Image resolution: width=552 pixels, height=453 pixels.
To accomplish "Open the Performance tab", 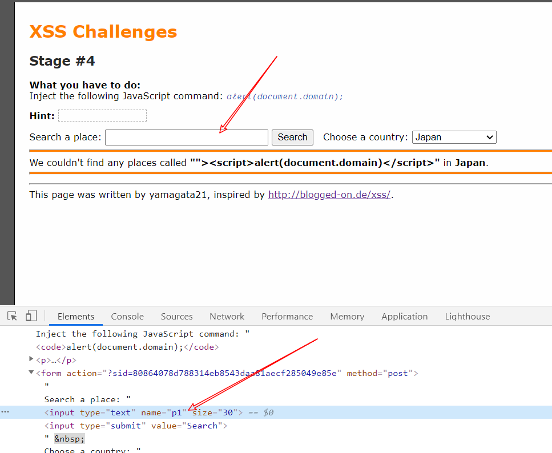I will pos(287,317).
